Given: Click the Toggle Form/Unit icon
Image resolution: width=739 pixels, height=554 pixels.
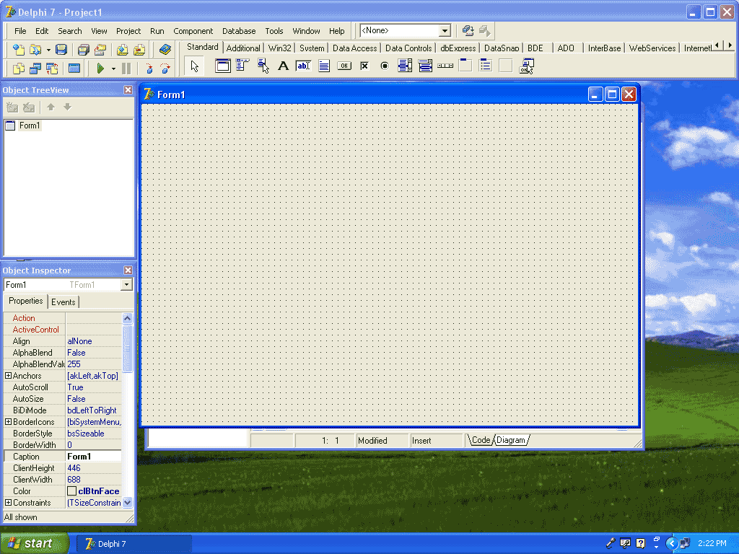Looking at the screenshot, I should pyautogui.click(x=52, y=69).
